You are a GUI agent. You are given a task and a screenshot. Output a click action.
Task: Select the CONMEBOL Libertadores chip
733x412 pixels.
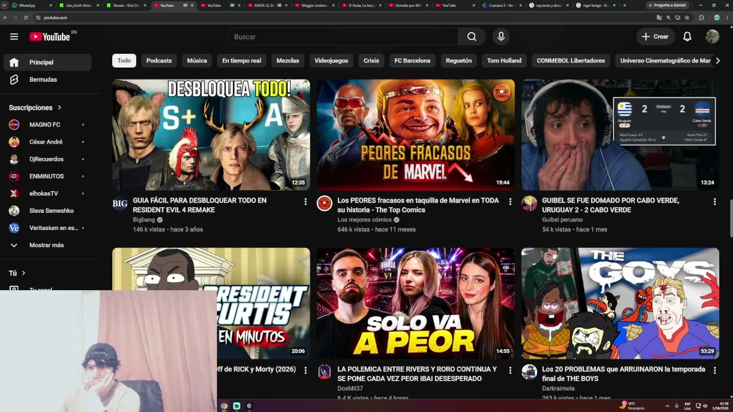coord(571,61)
